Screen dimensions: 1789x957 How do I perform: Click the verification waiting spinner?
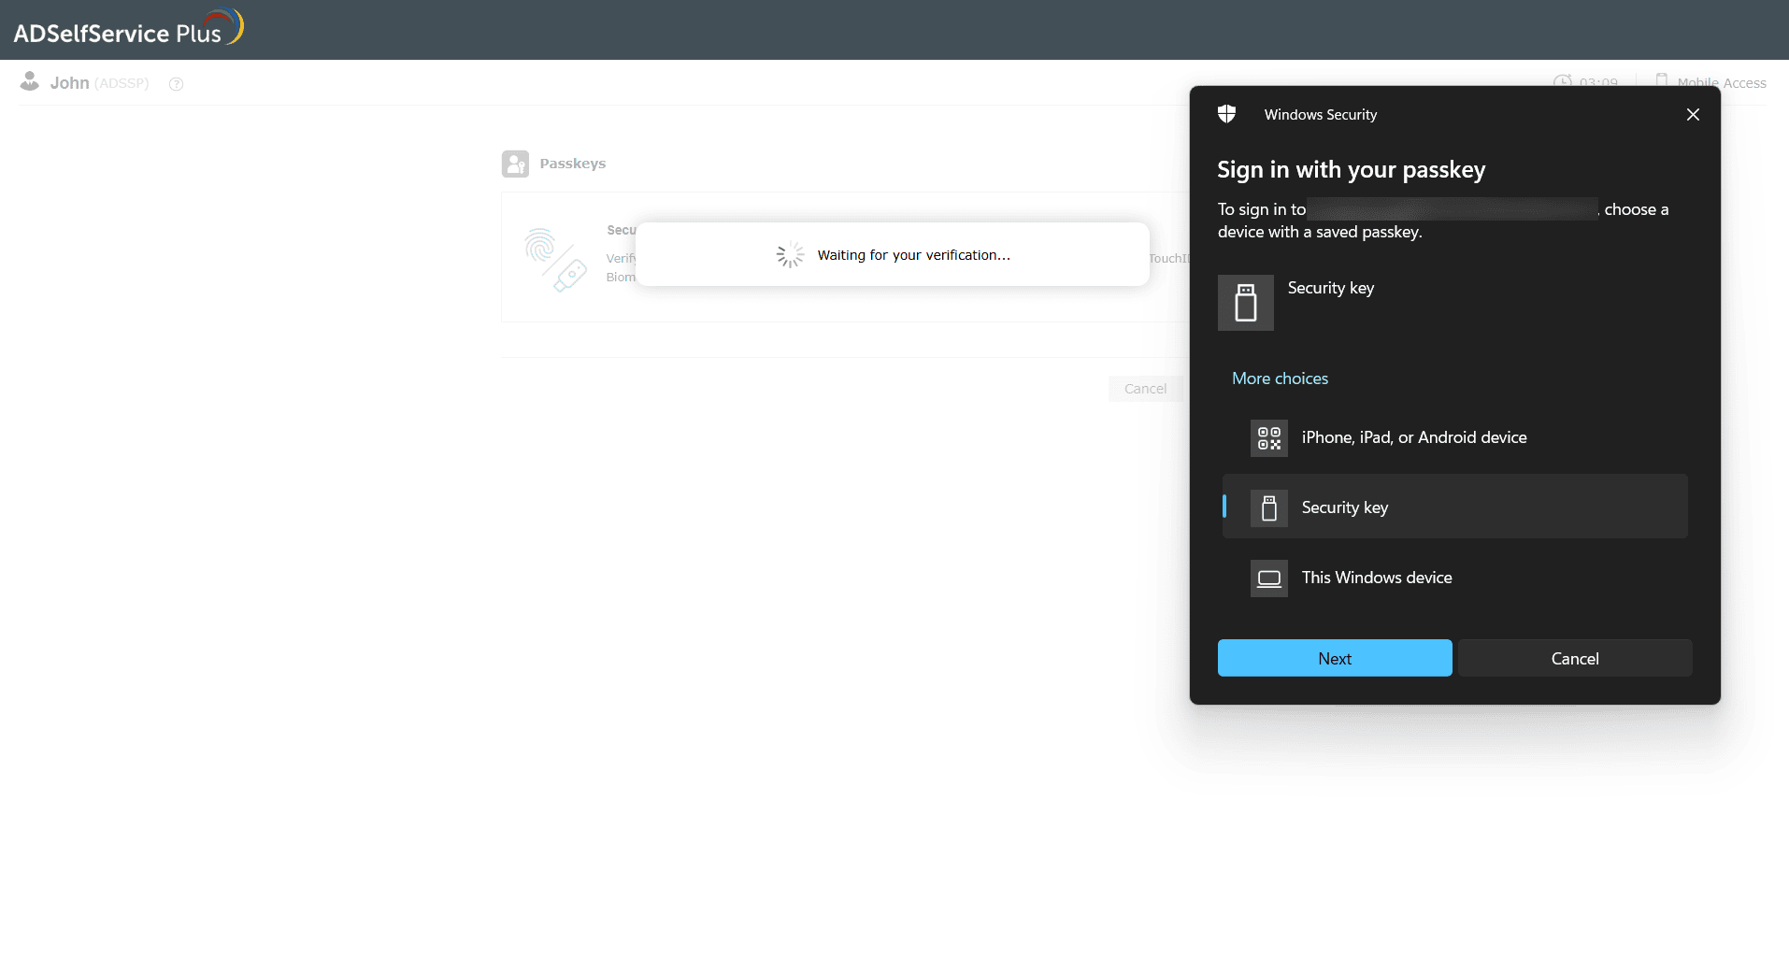coord(790,254)
